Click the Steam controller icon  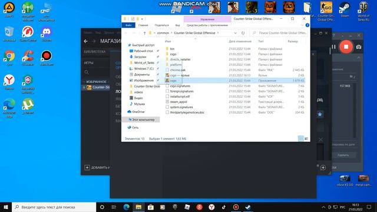pos(320,100)
